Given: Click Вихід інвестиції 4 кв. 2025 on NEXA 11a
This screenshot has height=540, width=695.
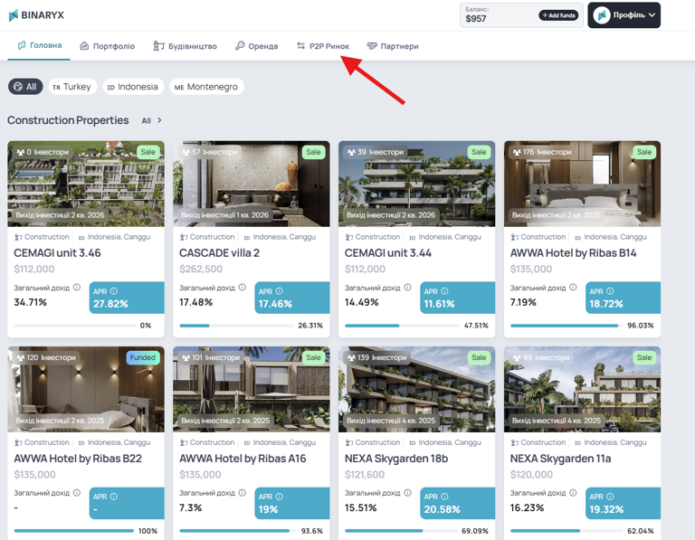Looking at the screenshot, I should coord(557,421).
